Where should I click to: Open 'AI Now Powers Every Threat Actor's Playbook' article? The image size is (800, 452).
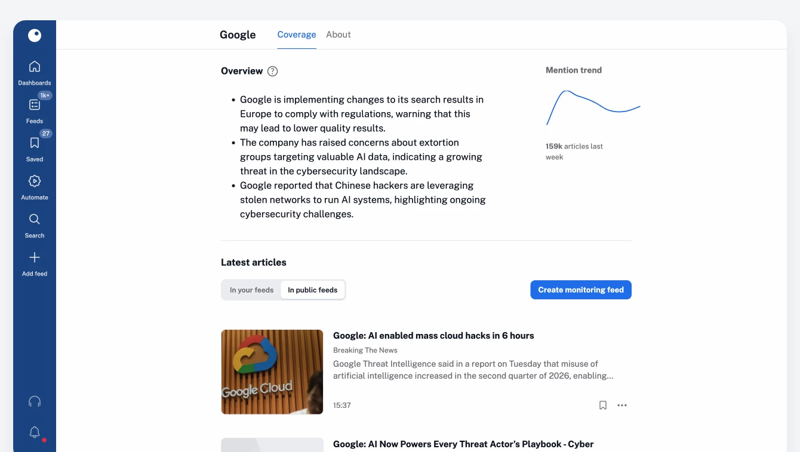click(463, 444)
